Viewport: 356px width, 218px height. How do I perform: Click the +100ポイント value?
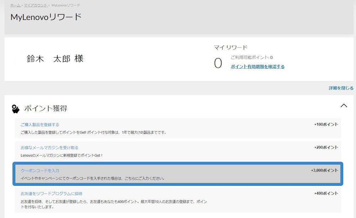pos(326,124)
